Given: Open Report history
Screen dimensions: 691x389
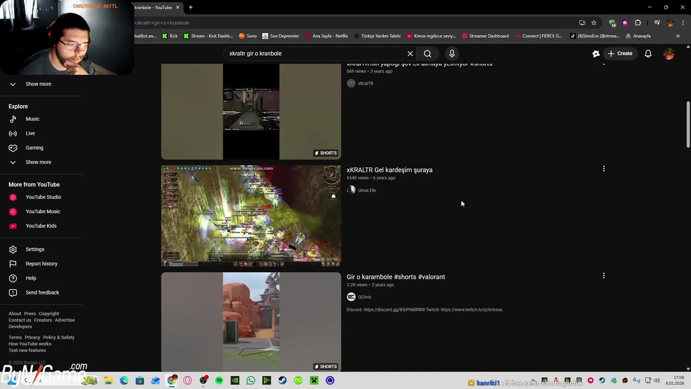Looking at the screenshot, I should click(42, 264).
